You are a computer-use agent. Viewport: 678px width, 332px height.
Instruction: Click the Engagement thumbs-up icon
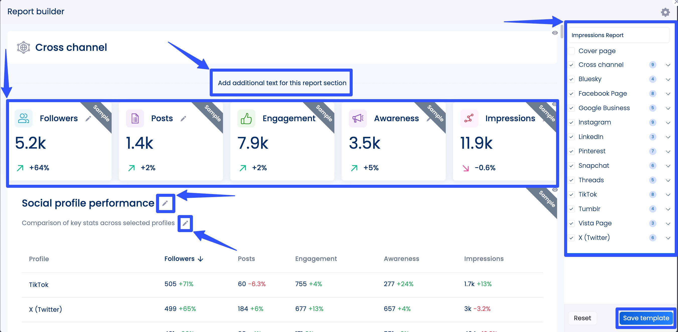246,118
